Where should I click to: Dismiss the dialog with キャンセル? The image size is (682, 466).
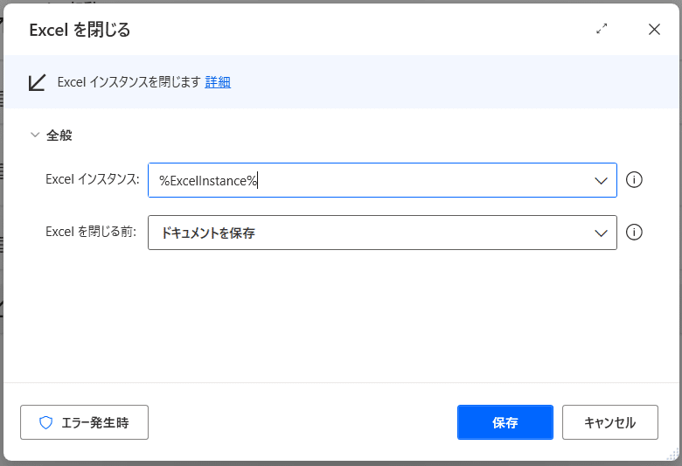click(x=609, y=422)
